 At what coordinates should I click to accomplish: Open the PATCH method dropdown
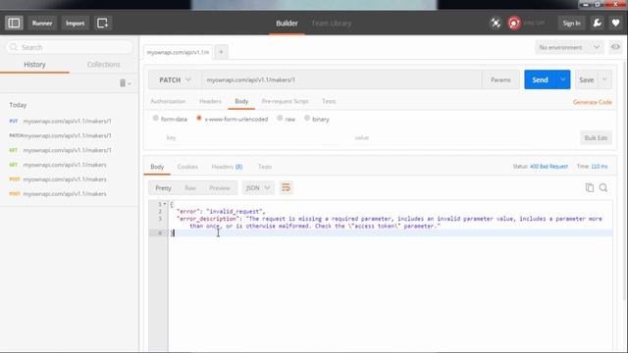175,80
